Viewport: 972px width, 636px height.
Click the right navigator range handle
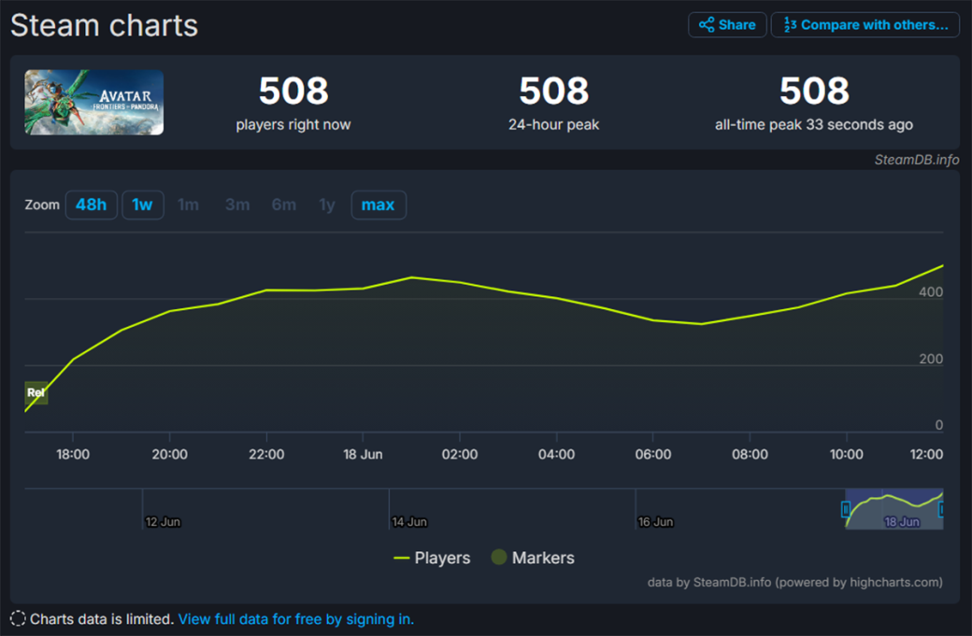942,509
